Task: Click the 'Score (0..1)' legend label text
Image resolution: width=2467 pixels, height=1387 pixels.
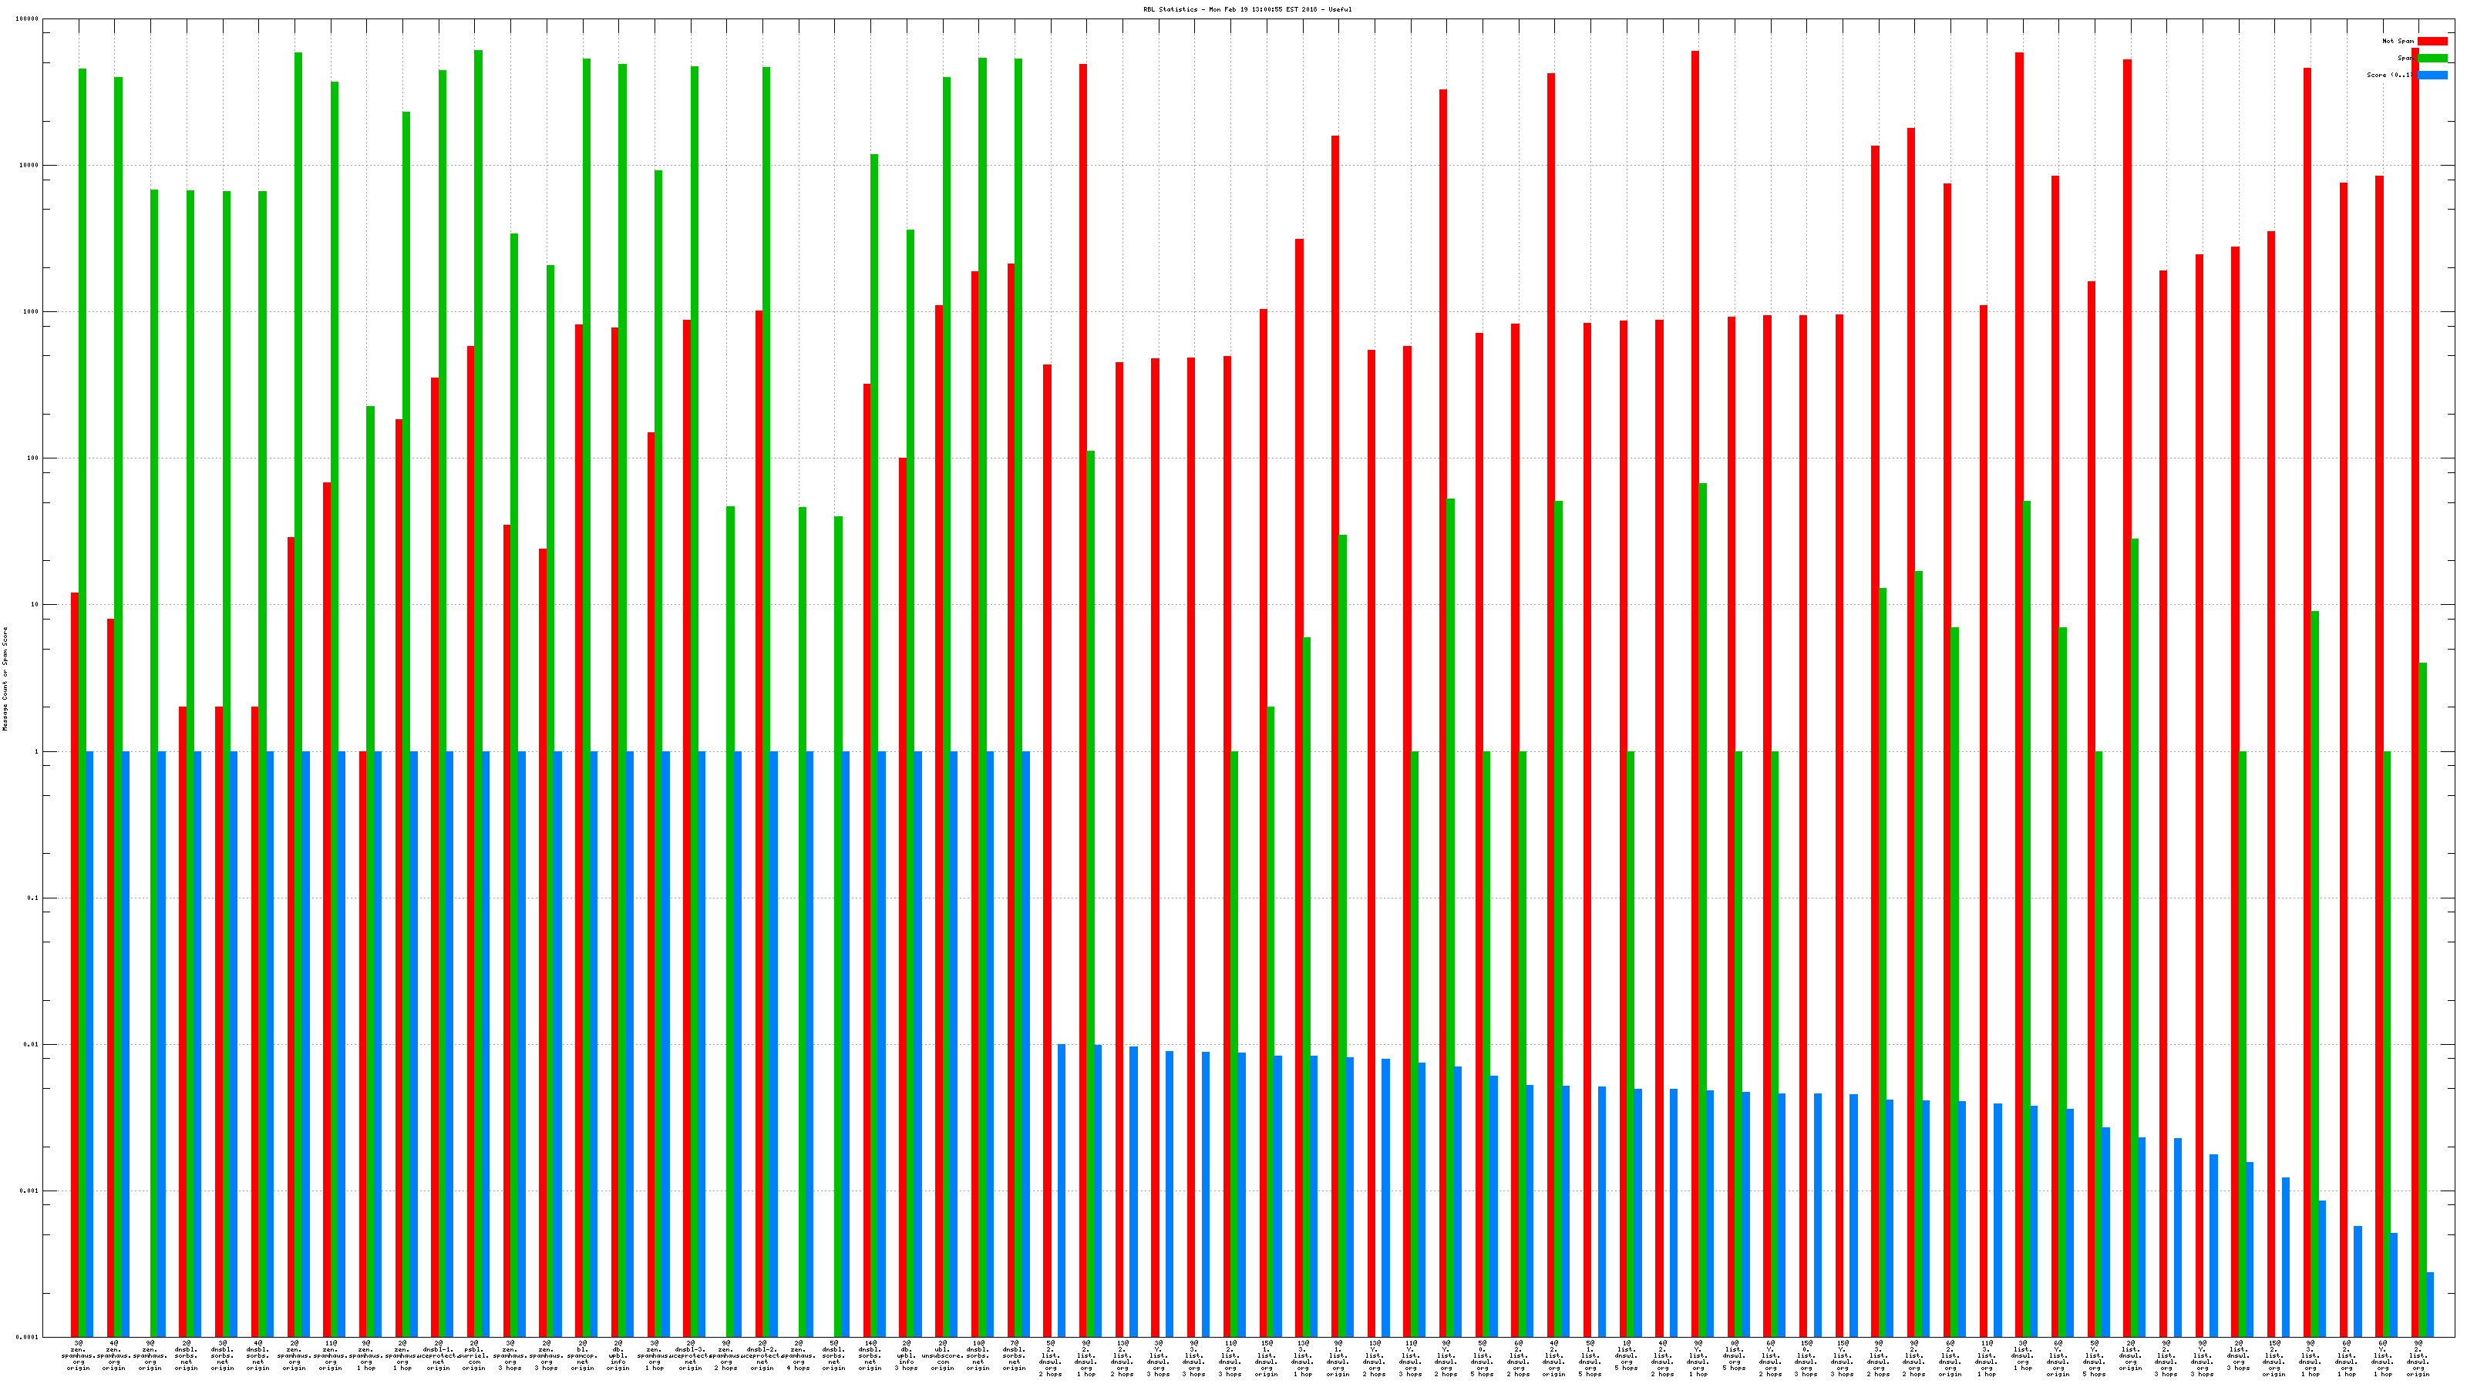Action: pos(2389,75)
